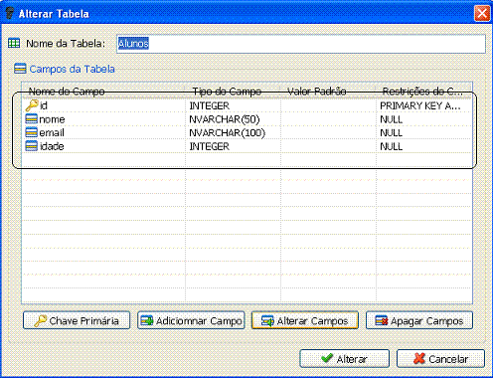Click the NVARCHAR(50) type cell

pyautogui.click(x=225, y=119)
